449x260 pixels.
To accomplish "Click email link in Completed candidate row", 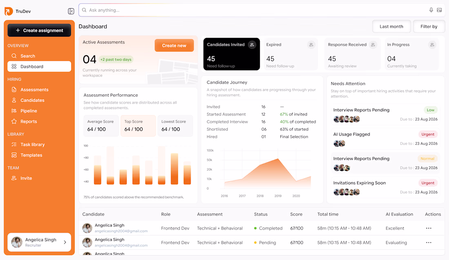I will 121,231.
